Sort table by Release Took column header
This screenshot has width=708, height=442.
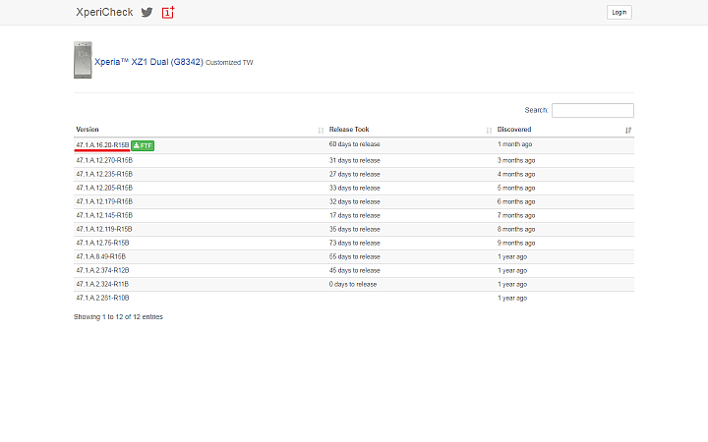pos(411,130)
